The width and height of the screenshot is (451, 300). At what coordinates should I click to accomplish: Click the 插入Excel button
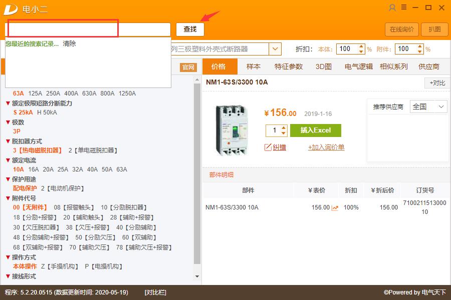pyautogui.click(x=316, y=130)
